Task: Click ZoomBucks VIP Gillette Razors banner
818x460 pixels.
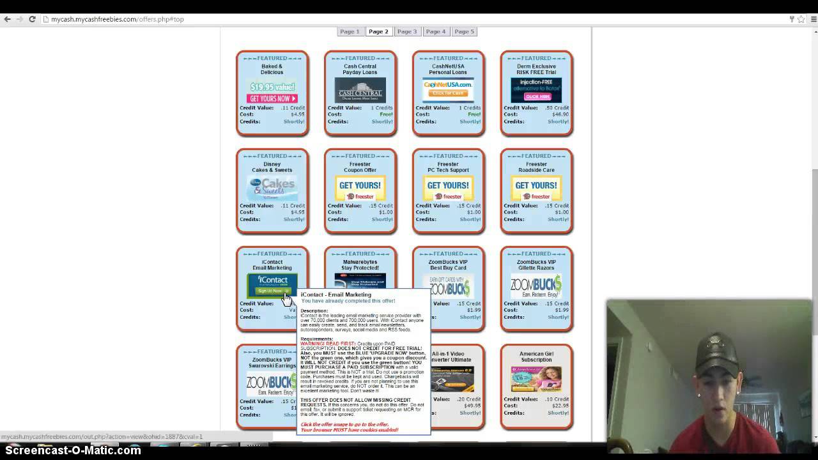Action: (537, 286)
